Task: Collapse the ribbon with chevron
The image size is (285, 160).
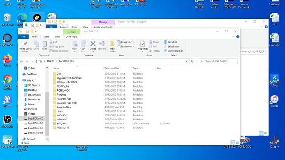Action: pos(233,36)
